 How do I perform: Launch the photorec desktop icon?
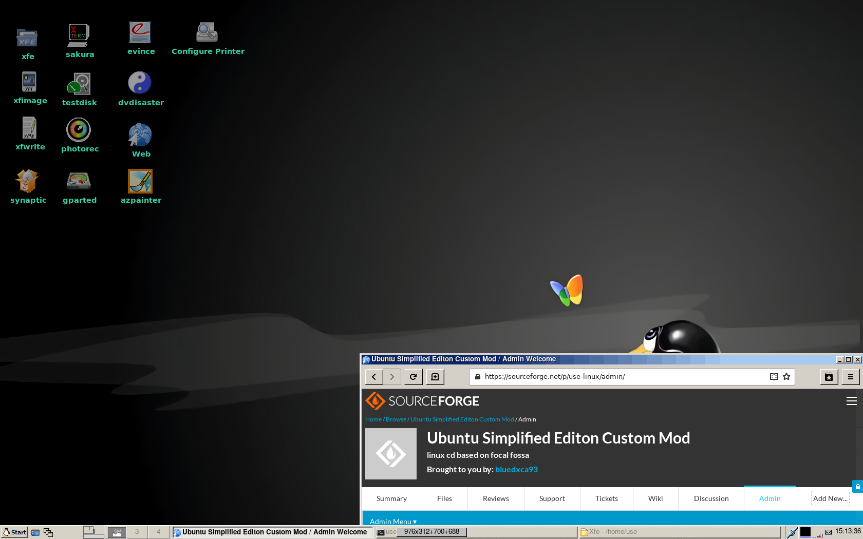[80, 135]
